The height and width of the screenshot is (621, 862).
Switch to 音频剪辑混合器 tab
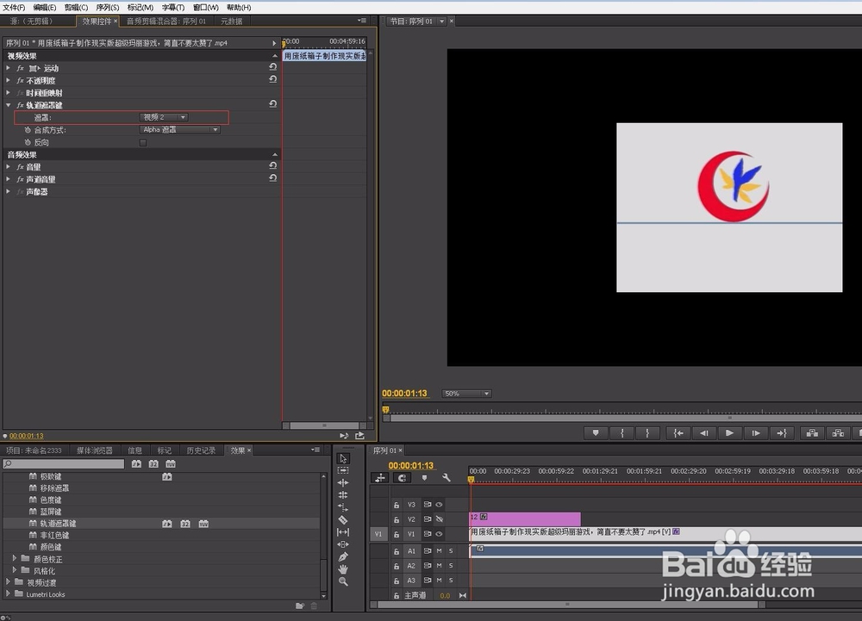166,21
